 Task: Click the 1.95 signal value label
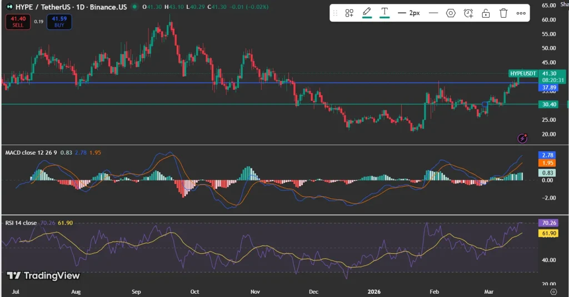[547, 163]
